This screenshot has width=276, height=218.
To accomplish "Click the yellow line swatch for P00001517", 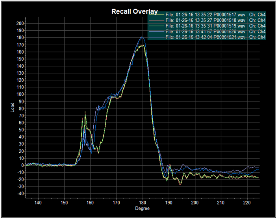I will click(156, 15).
